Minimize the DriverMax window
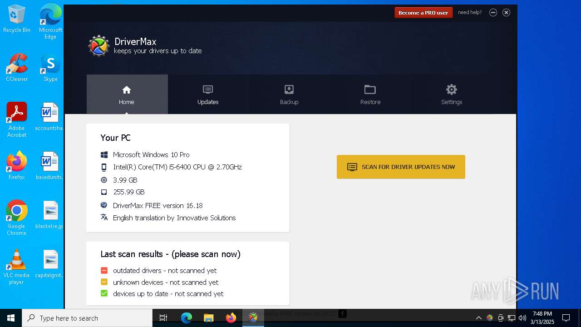This screenshot has width=581, height=327. 493,13
